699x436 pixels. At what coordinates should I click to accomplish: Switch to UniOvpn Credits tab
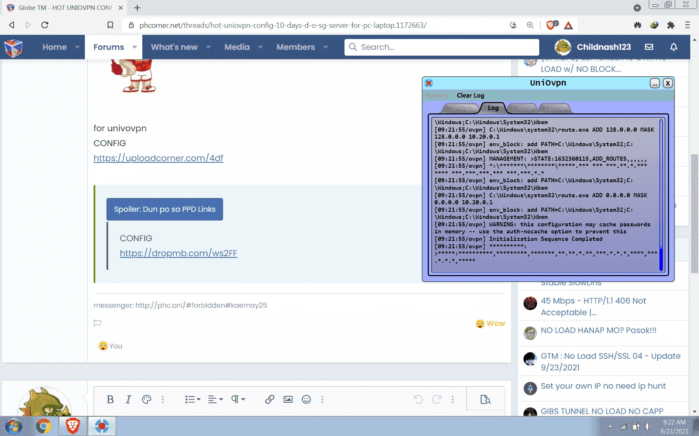[522, 108]
